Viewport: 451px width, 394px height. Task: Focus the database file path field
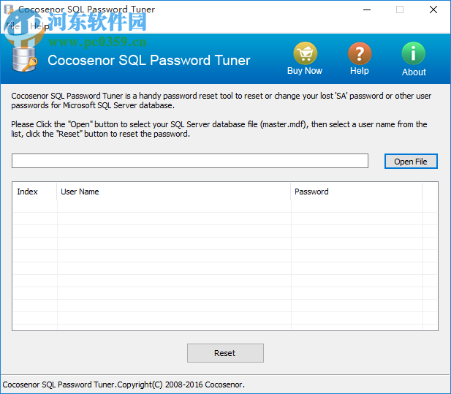(190, 161)
